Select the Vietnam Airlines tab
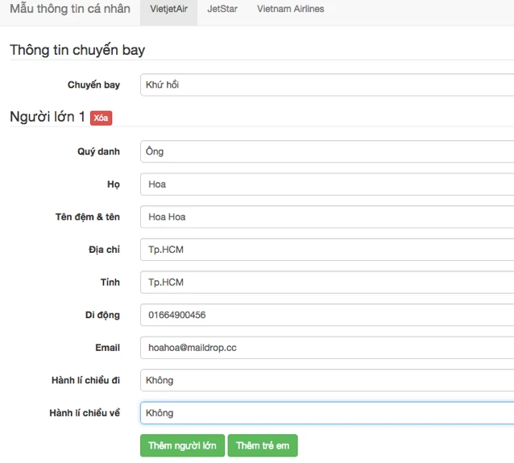The height and width of the screenshot is (463, 514). [x=291, y=9]
